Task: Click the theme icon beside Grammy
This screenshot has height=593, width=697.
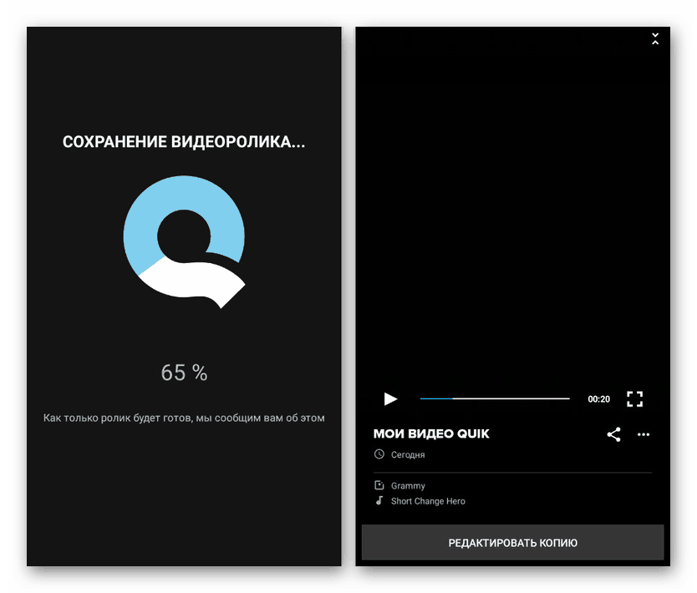Action: (x=379, y=485)
